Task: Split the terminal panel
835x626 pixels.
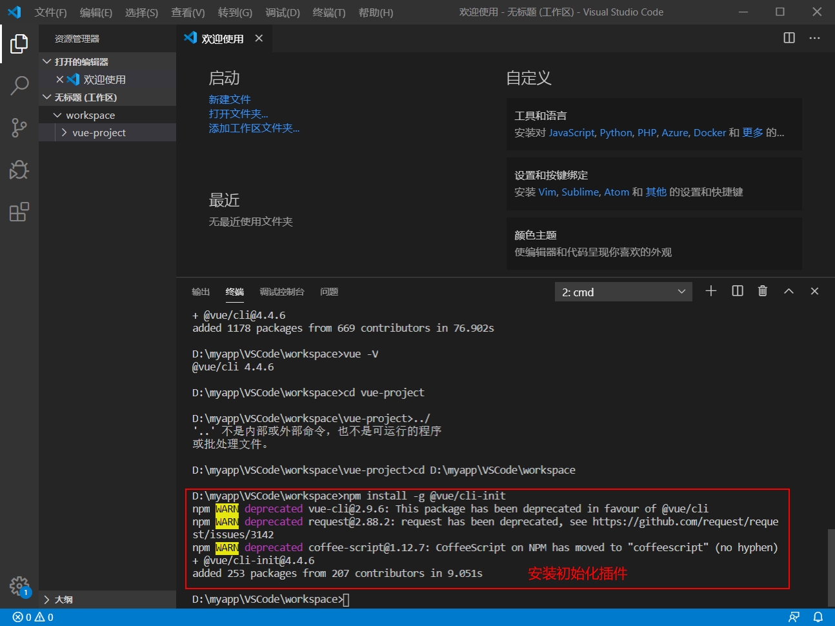Action: (738, 291)
